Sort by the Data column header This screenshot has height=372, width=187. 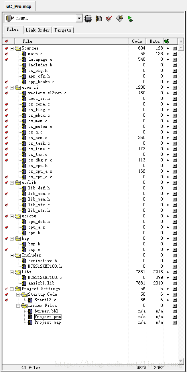pos(155,41)
